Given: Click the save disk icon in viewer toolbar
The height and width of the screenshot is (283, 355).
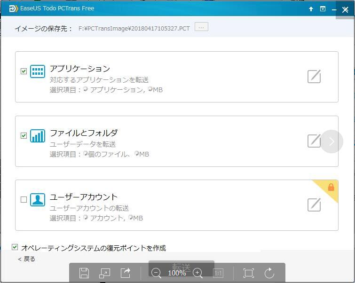Looking at the screenshot, I should point(84,273).
